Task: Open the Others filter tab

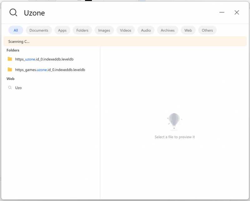Action: coord(207,30)
